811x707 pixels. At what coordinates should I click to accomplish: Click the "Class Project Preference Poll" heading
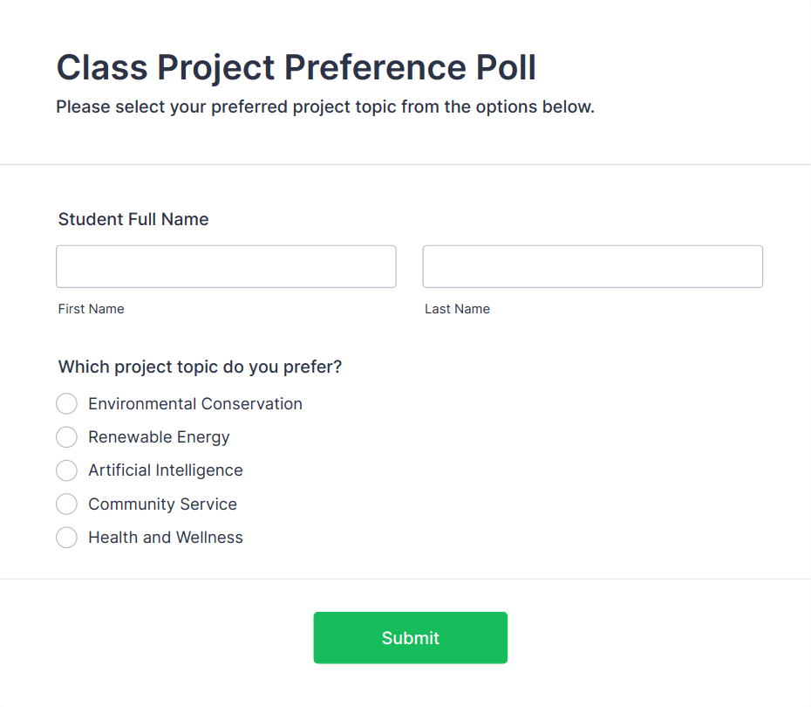point(296,67)
